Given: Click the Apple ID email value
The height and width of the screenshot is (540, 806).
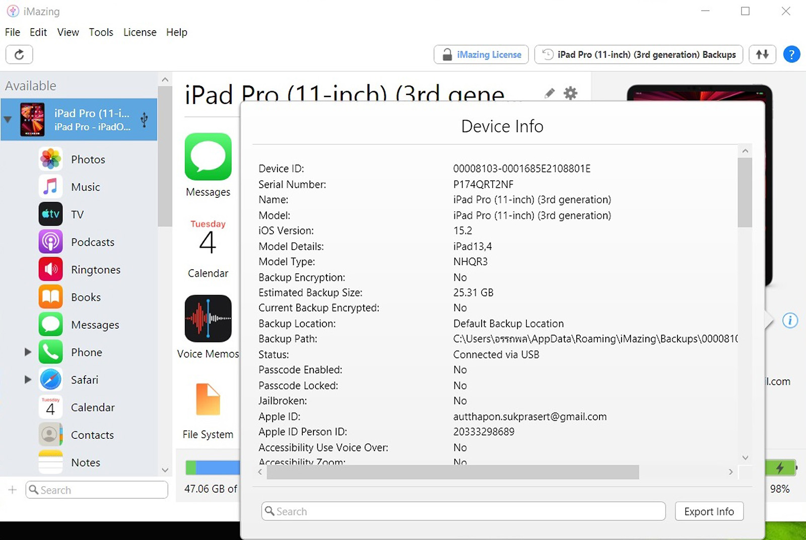Looking at the screenshot, I should pyautogui.click(x=530, y=417).
